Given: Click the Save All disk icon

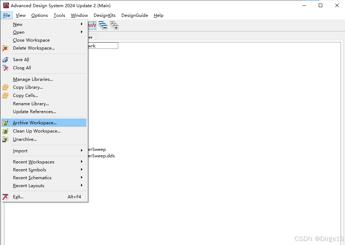Looking at the screenshot, I should [x=5, y=60].
